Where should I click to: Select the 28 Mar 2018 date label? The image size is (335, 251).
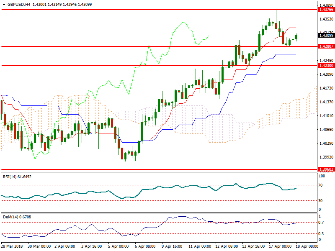pyautogui.click(x=13, y=247)
